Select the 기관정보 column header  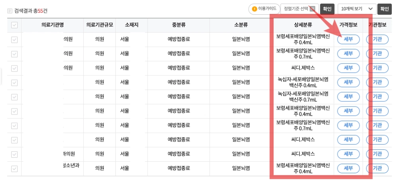[x=377, y=25]
